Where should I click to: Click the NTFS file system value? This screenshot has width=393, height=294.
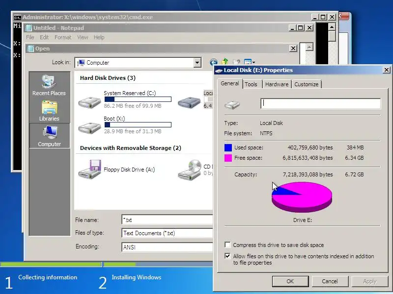(x=266, y=133)
